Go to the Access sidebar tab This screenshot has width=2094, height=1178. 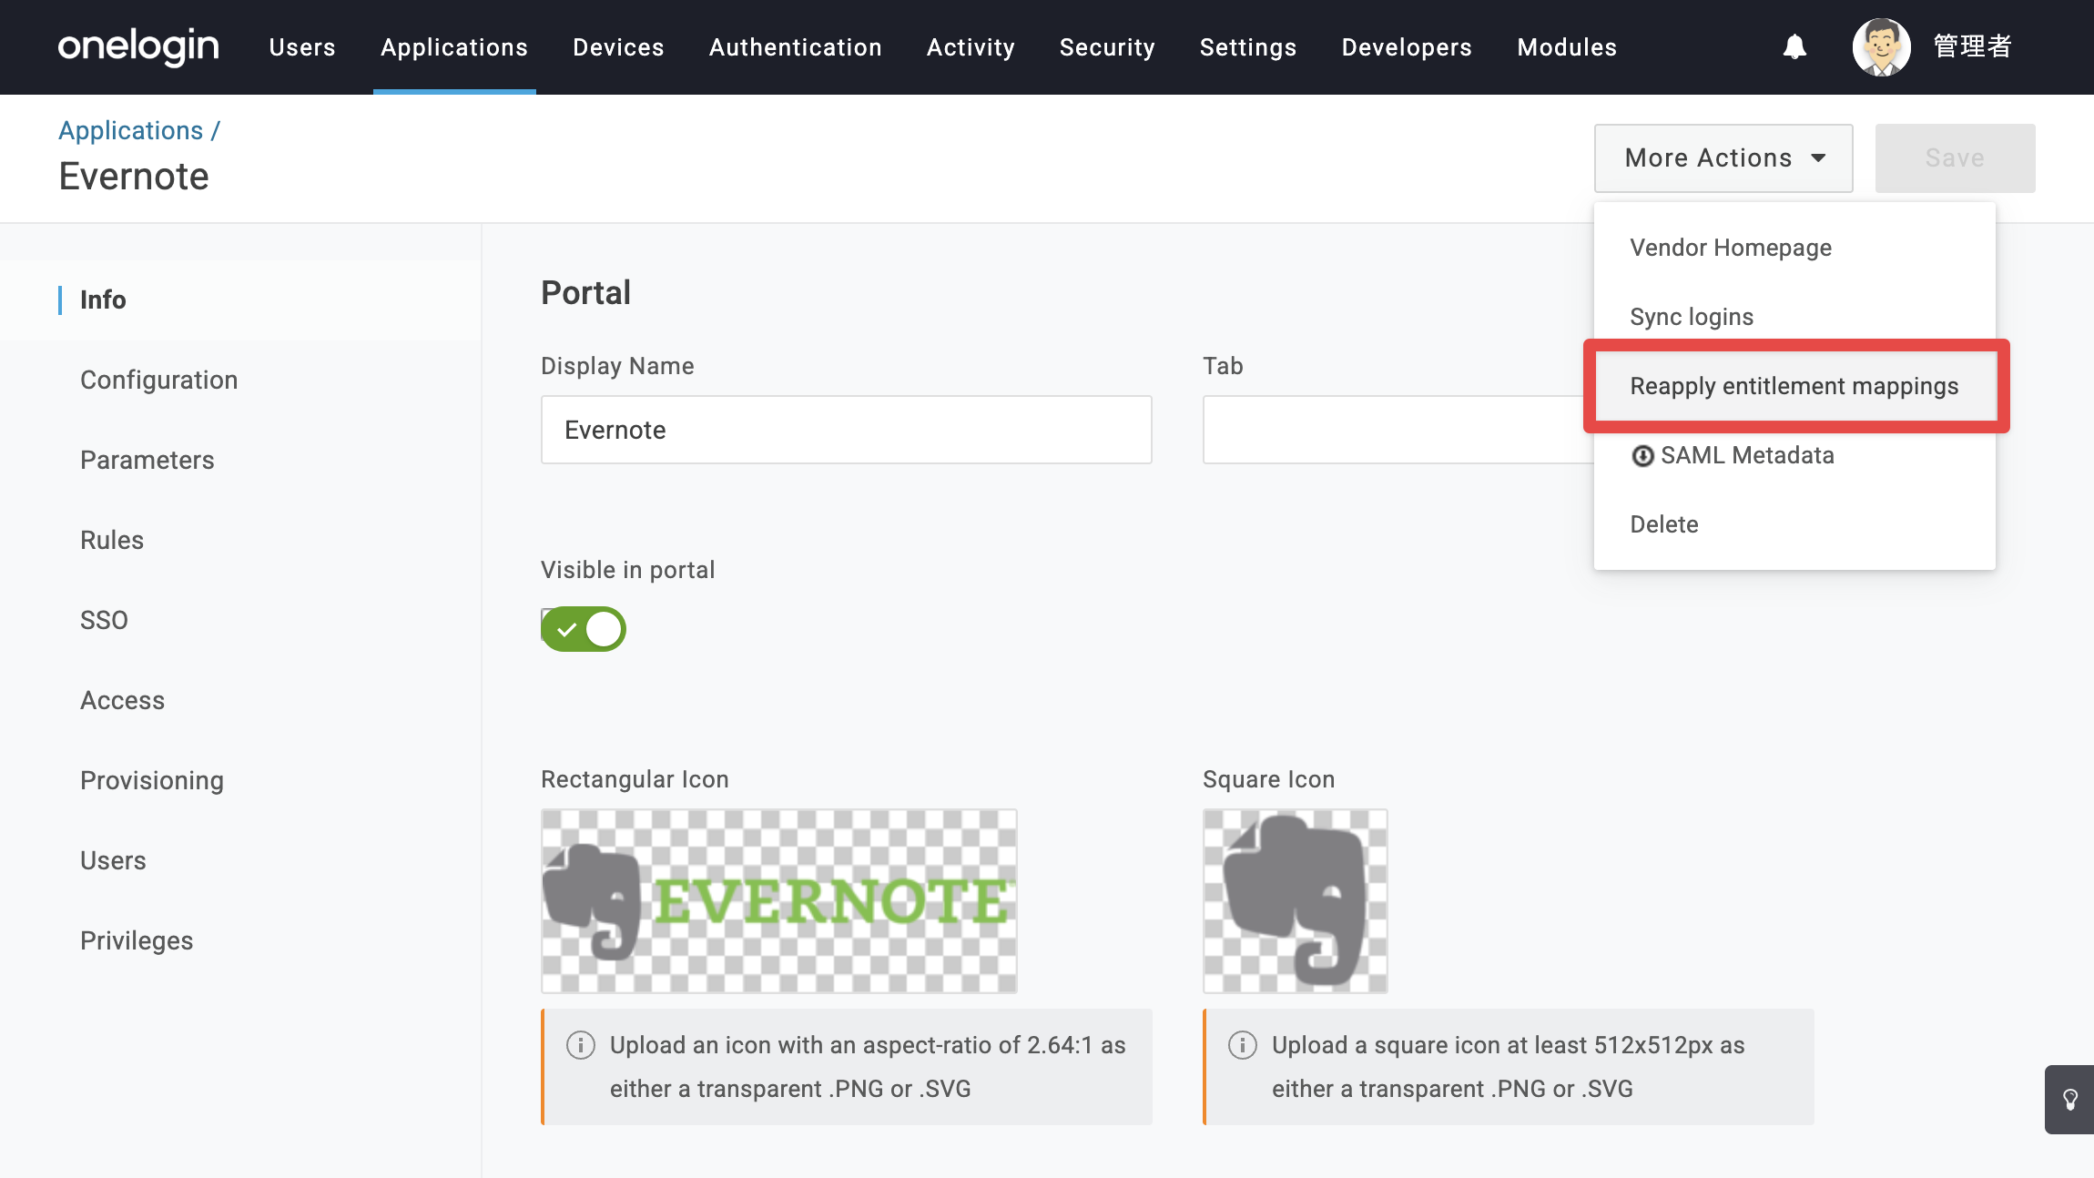pyautogui.click(x=240, y=700)
